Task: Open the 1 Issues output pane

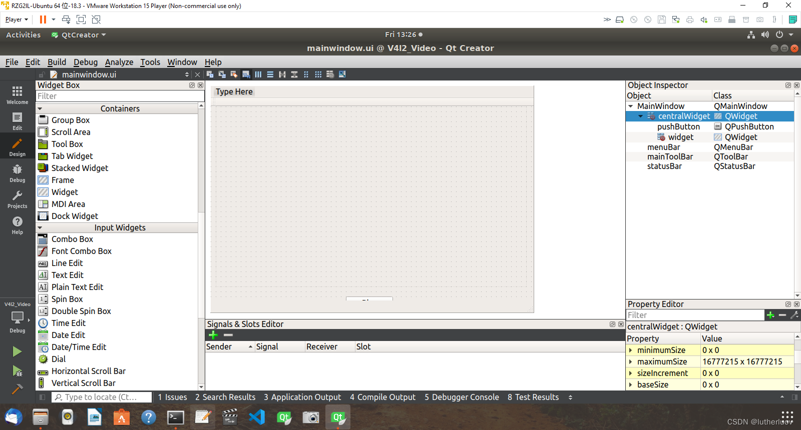Action: (172, 397)
